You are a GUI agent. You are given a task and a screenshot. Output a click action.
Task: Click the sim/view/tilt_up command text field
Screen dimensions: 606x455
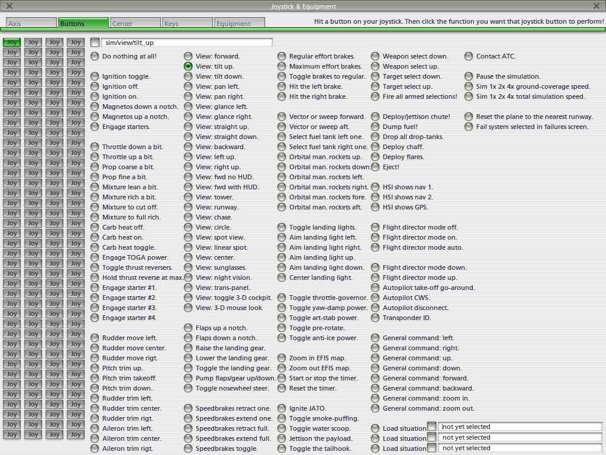coord(186,43)
